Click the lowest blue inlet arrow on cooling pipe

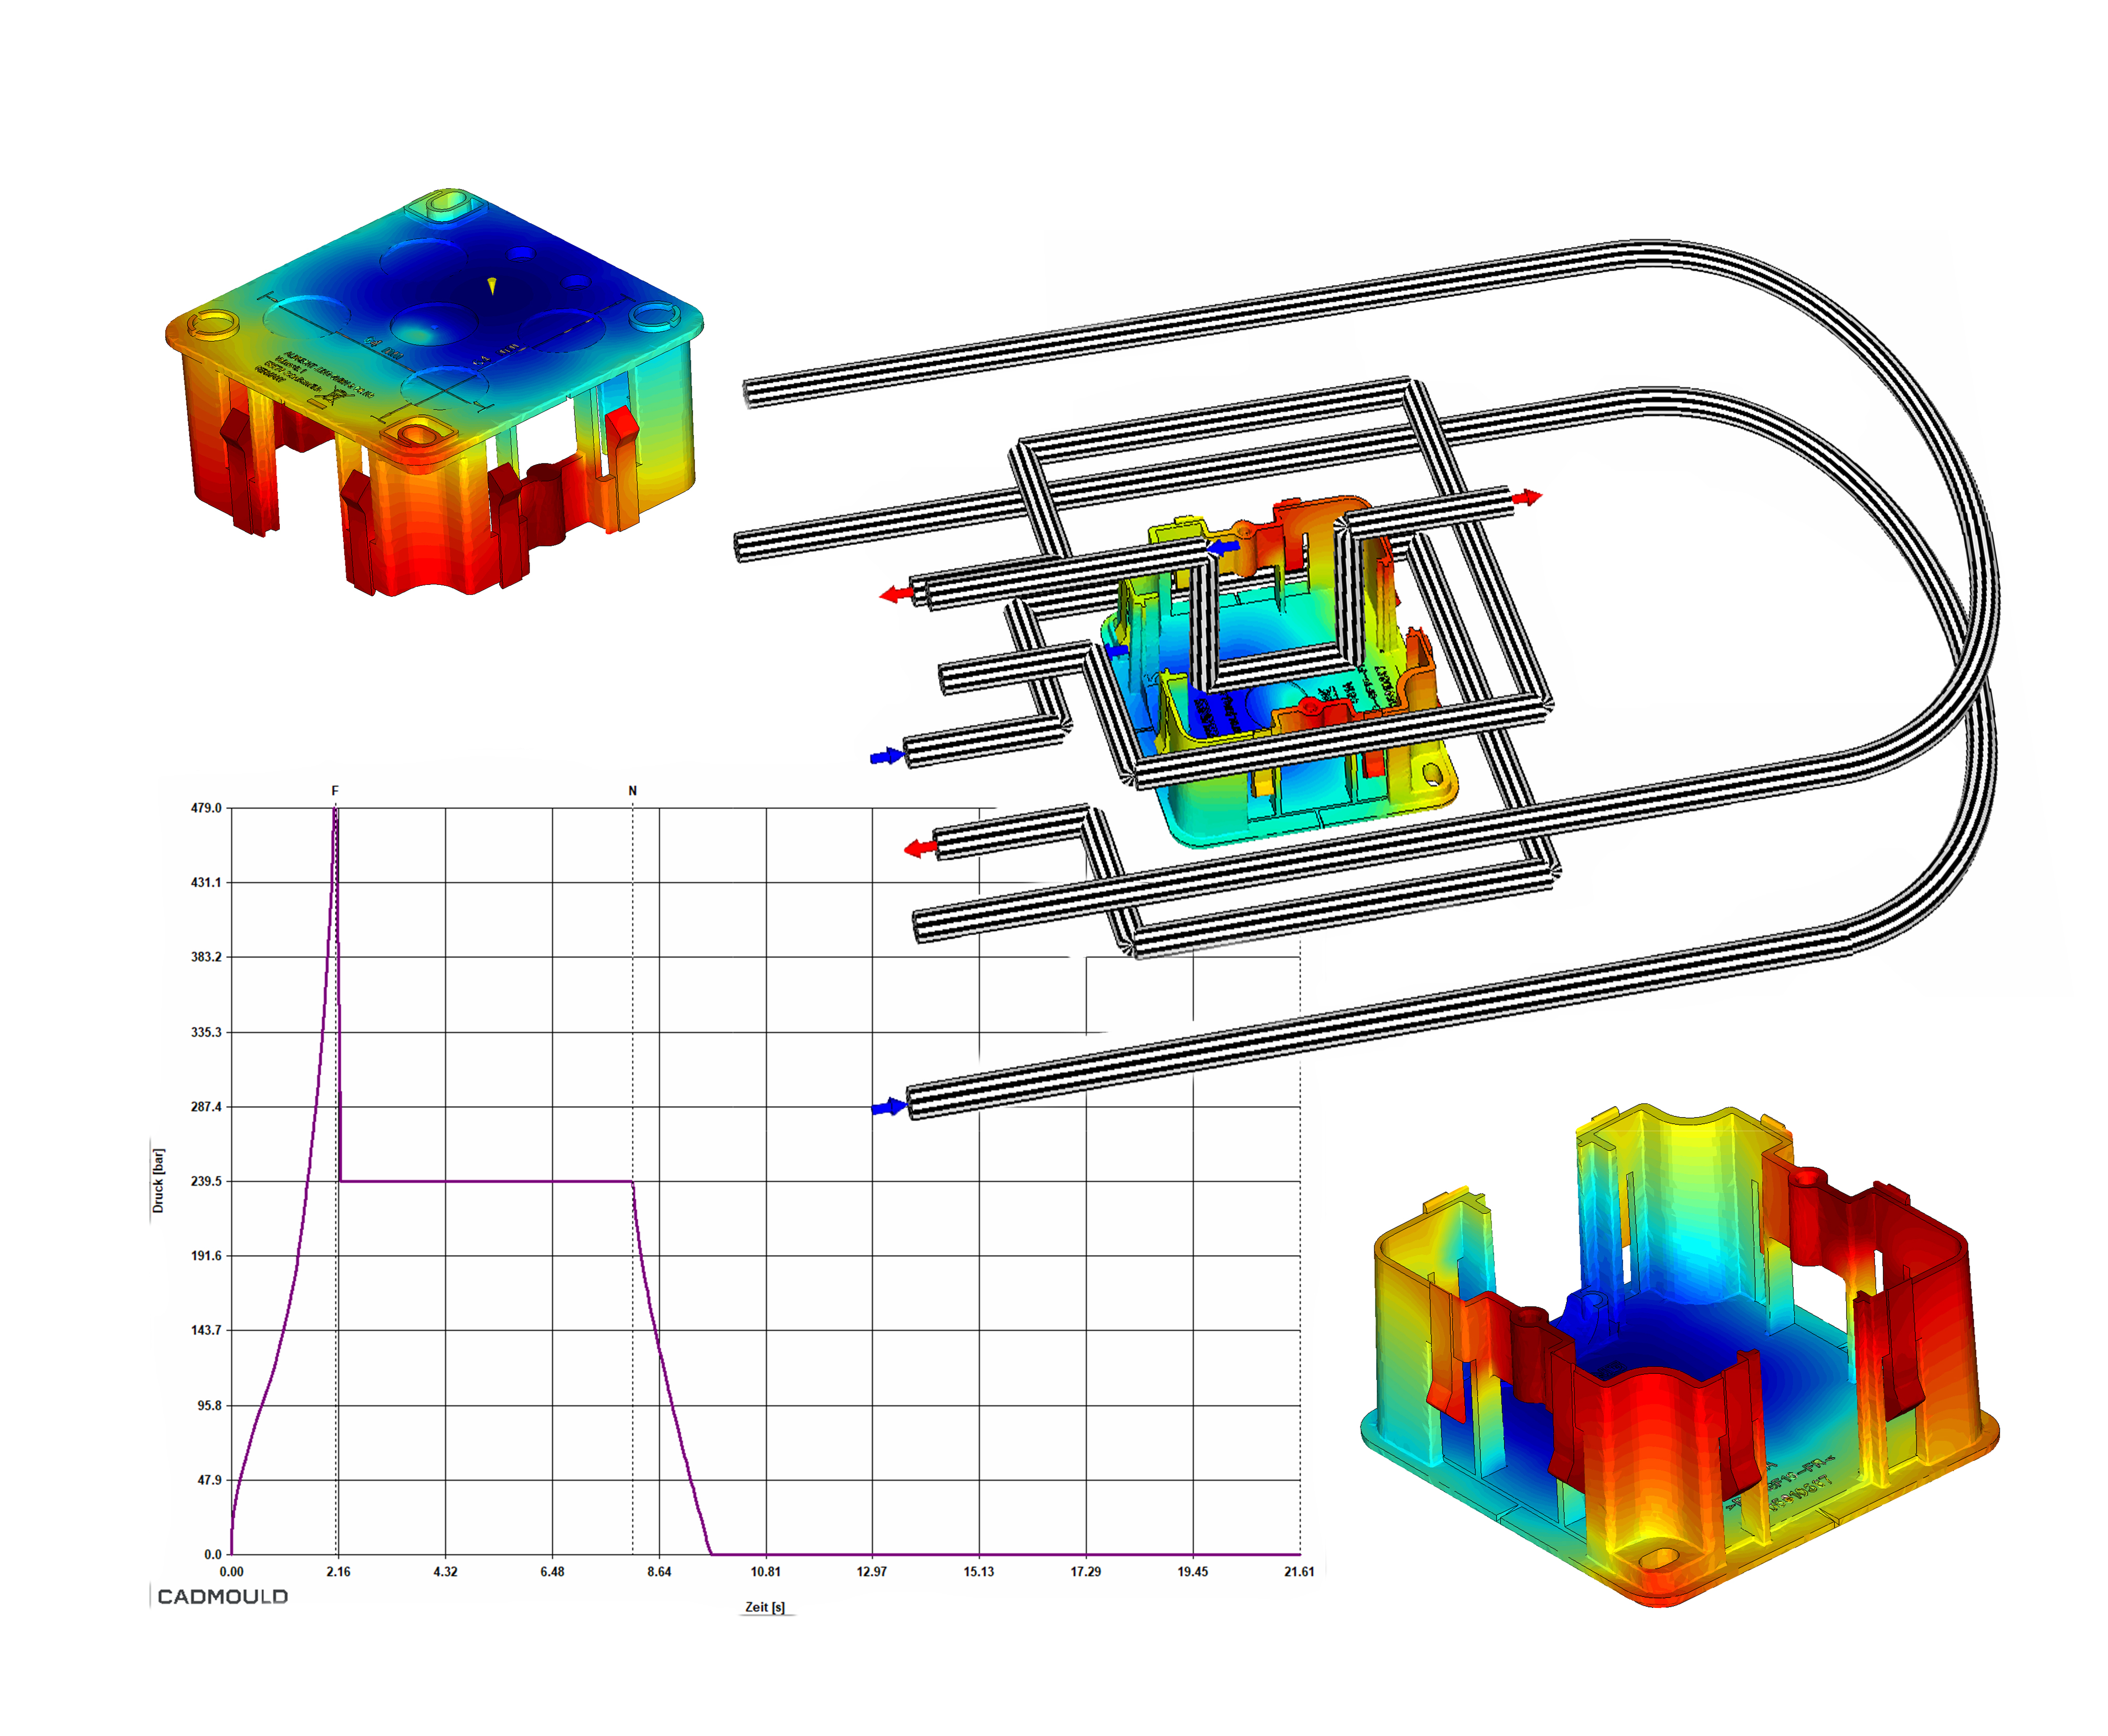tap(888, 1107)
